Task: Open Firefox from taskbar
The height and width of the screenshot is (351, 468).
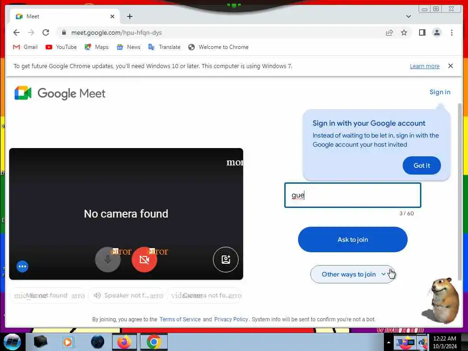Action: click(124, 342)
